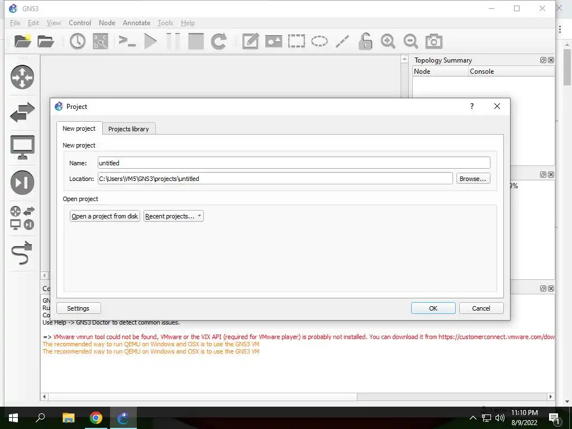Float the servers summary panel below Topology
The width and height of the screenshot is (572, 429).
(x=543, y=175)
